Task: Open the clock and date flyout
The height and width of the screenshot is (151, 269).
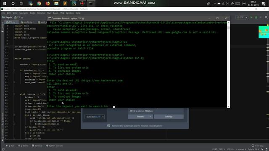Action: [x=253, y=3]
